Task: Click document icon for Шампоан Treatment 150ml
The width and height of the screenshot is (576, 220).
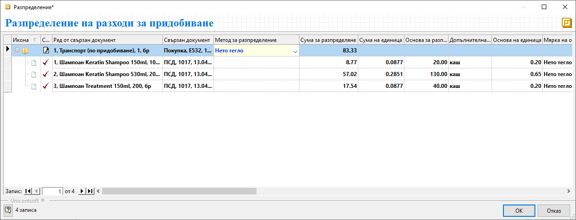Action: [33, 86]
